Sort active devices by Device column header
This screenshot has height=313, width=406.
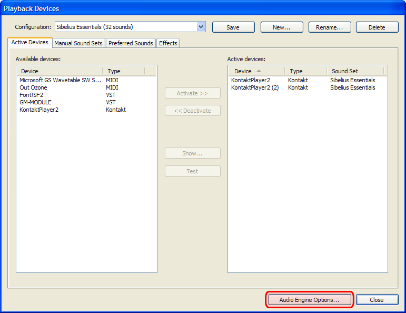pos(257,71)
